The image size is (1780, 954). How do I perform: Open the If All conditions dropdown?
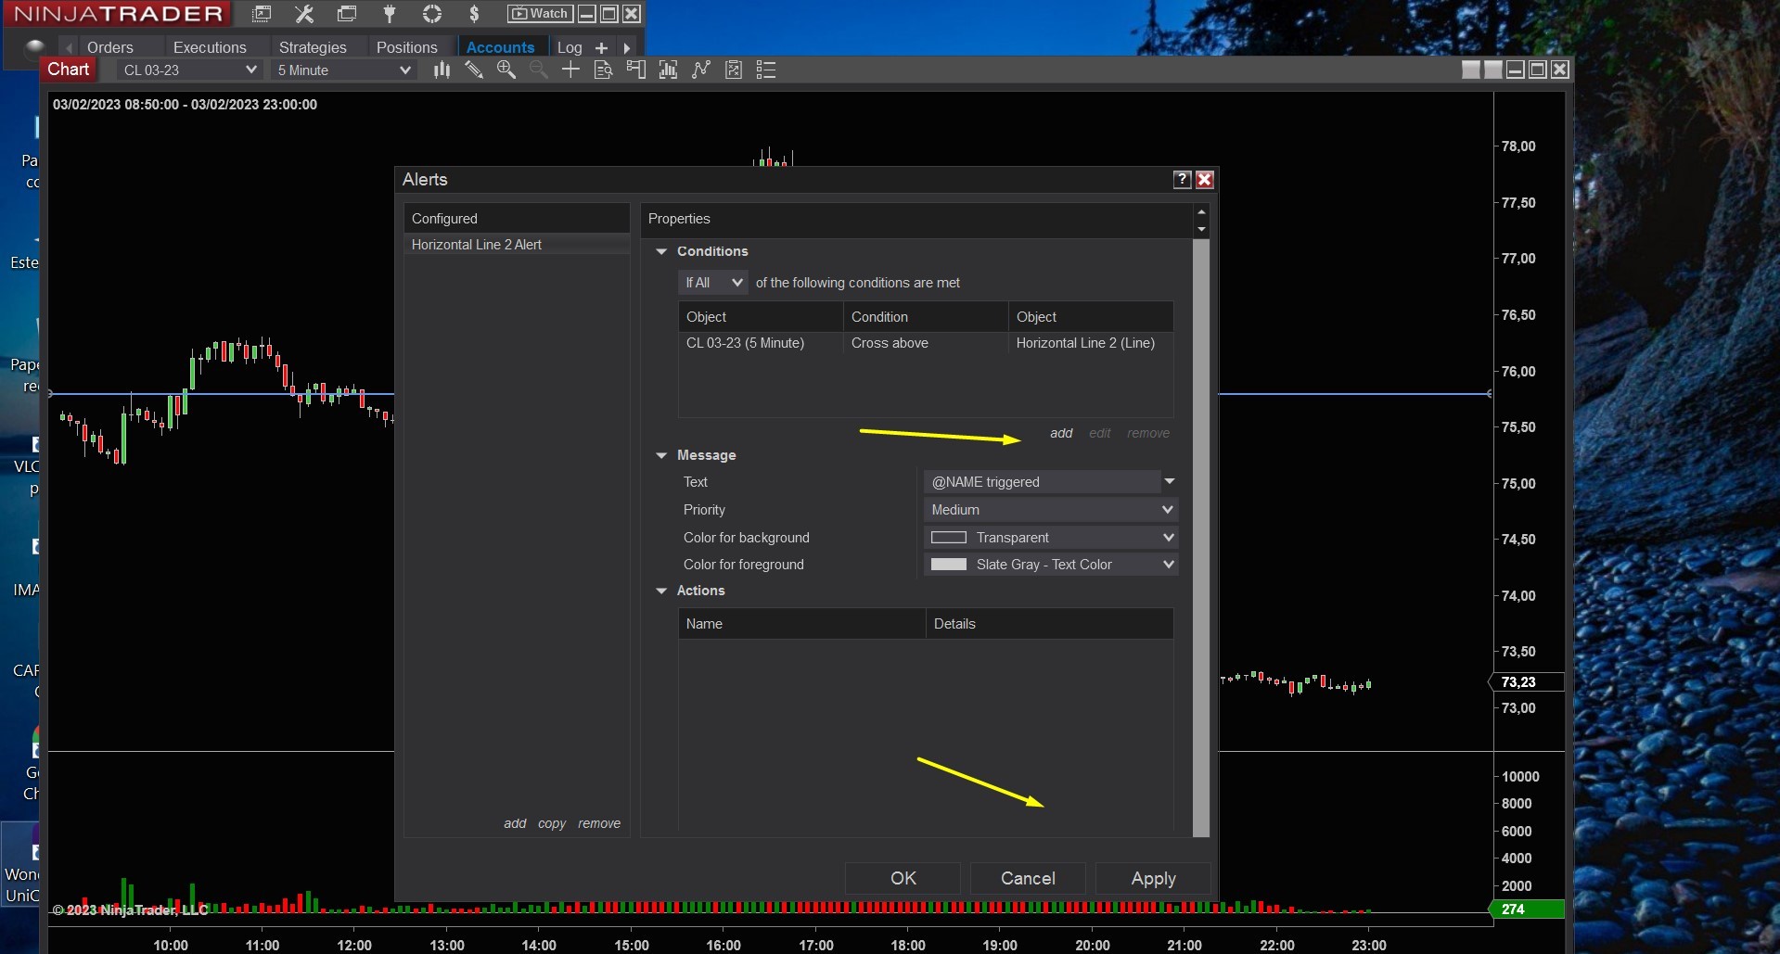[713, 283]
